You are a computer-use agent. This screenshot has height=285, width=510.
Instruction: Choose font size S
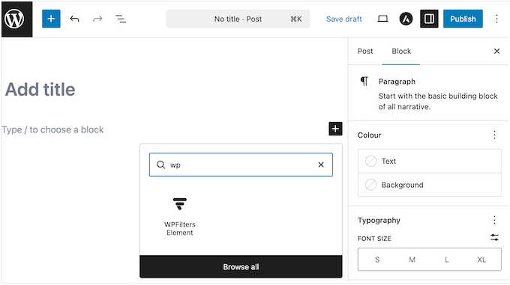click(377, 260)
